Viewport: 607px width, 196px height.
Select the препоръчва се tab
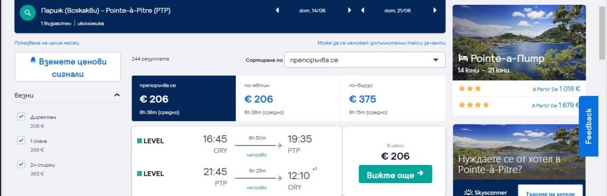tap(184, 99)
